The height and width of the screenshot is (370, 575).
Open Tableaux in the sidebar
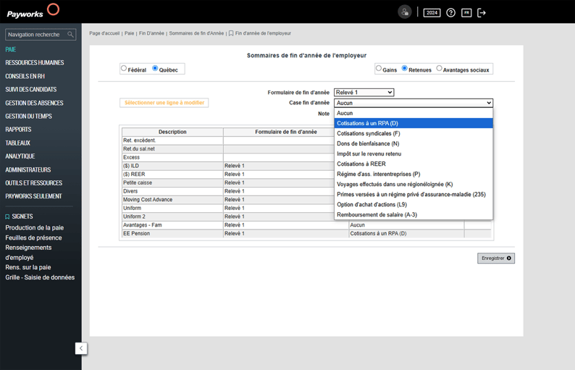click(x=17, y=143)
